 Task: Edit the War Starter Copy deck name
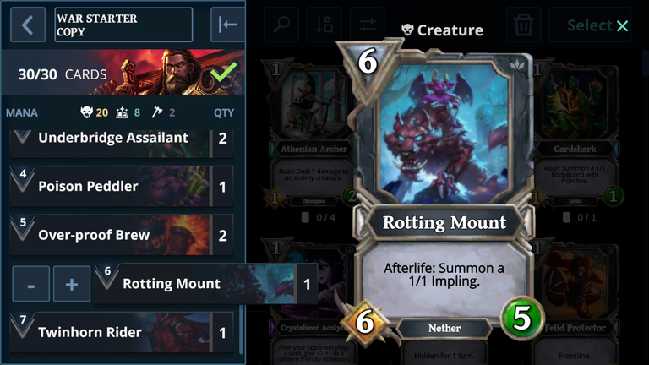(123, 25)
